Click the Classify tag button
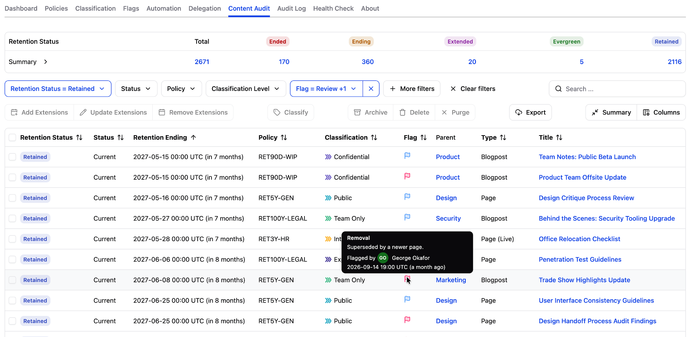The width and height of the screenshot is (690, 337). coord(291,112)
